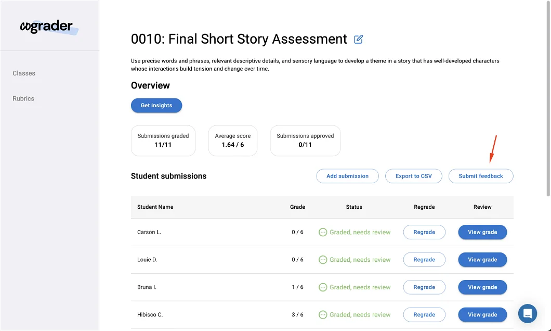This screenshot has width=551, height=331.
Task: Click Louie D.'s status indicator icon
Action: pos(323,259)
